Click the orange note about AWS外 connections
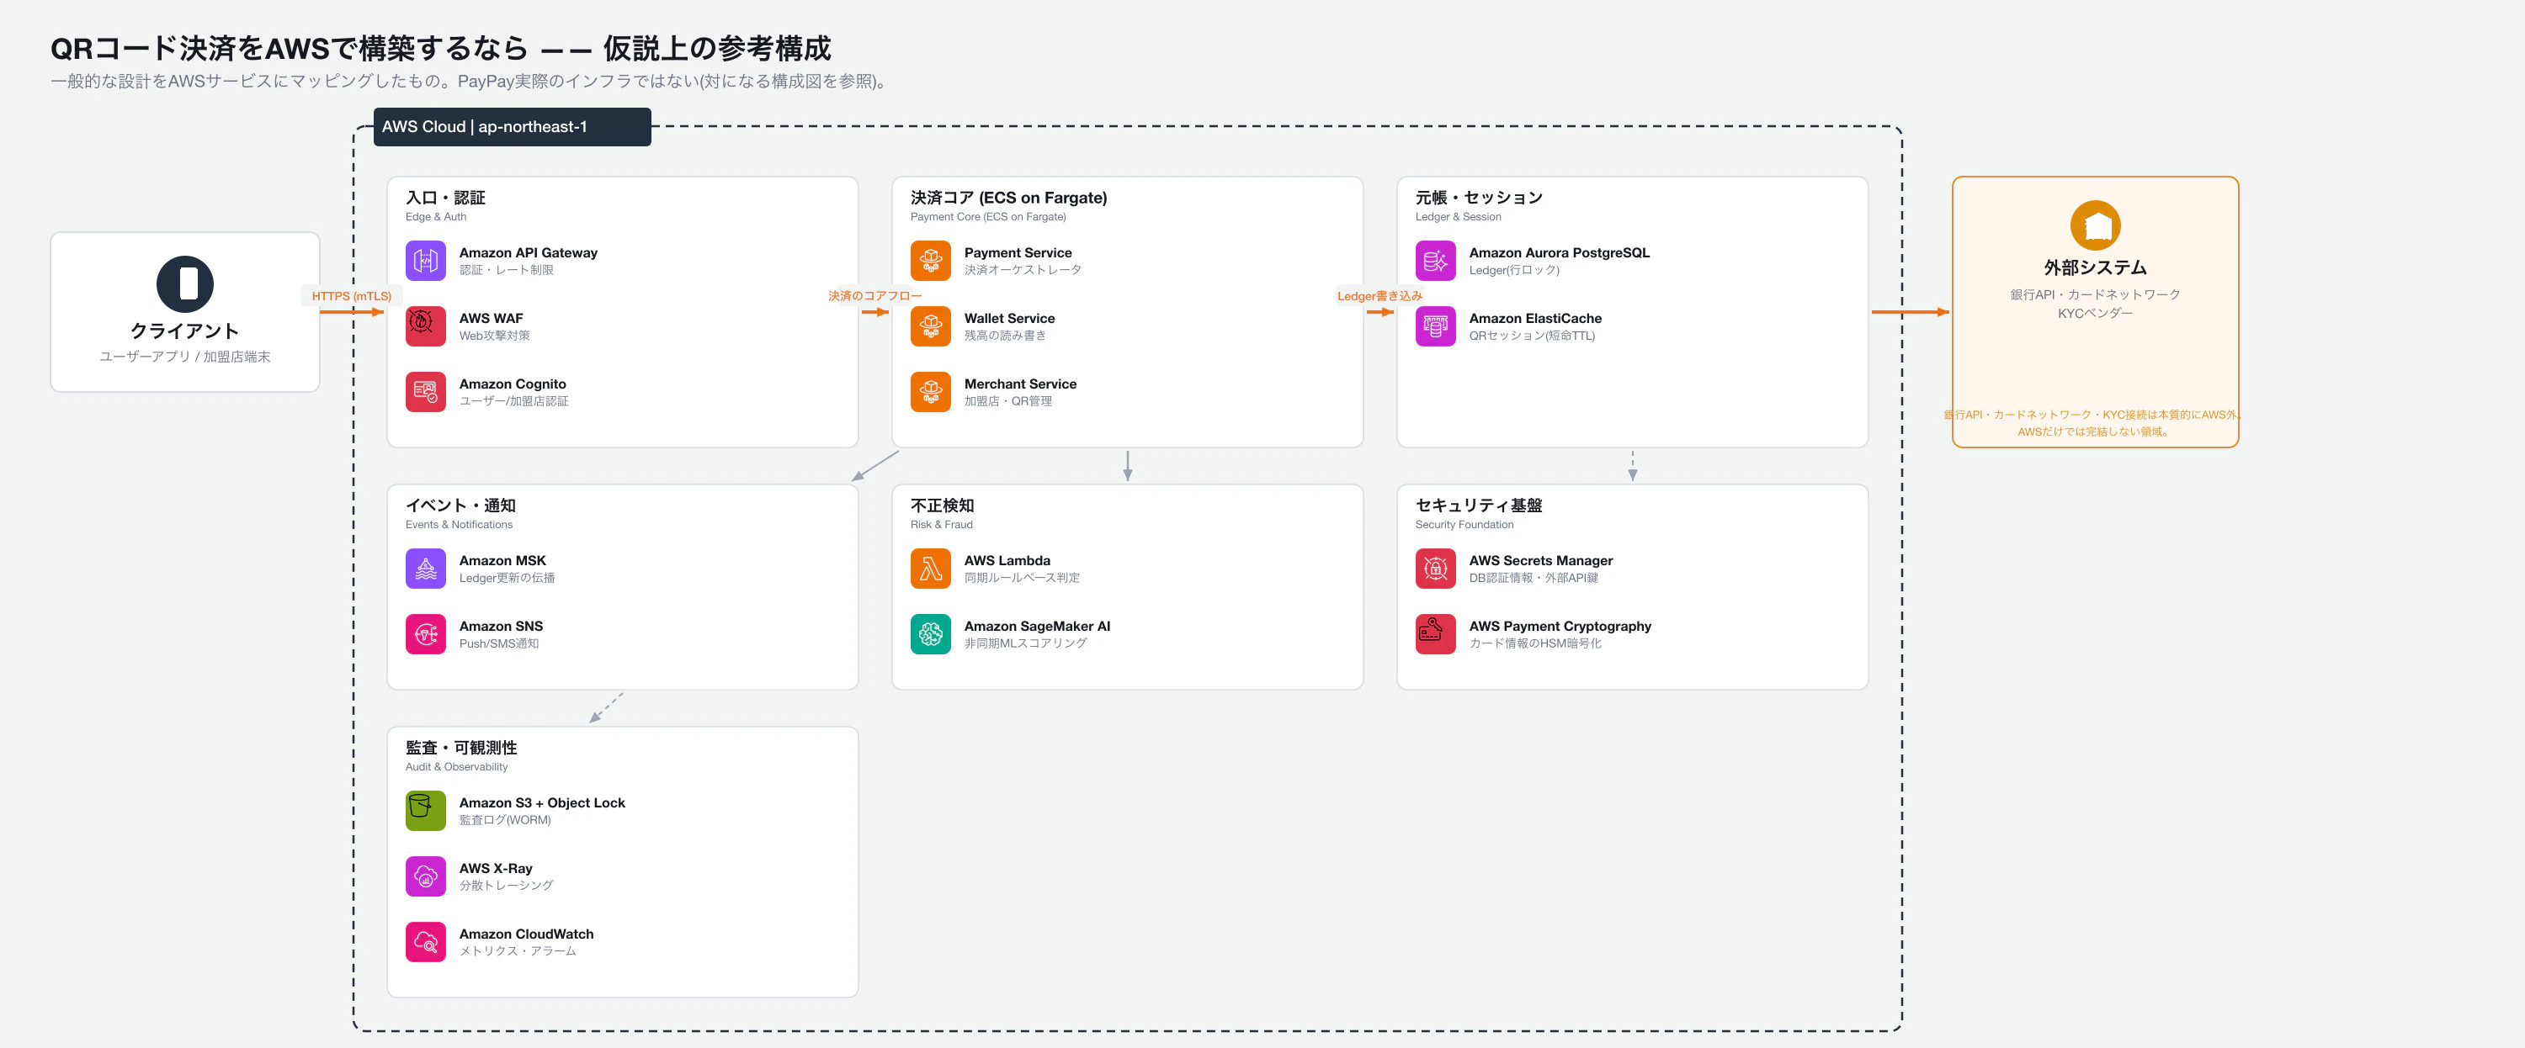 click(2094, 422)
